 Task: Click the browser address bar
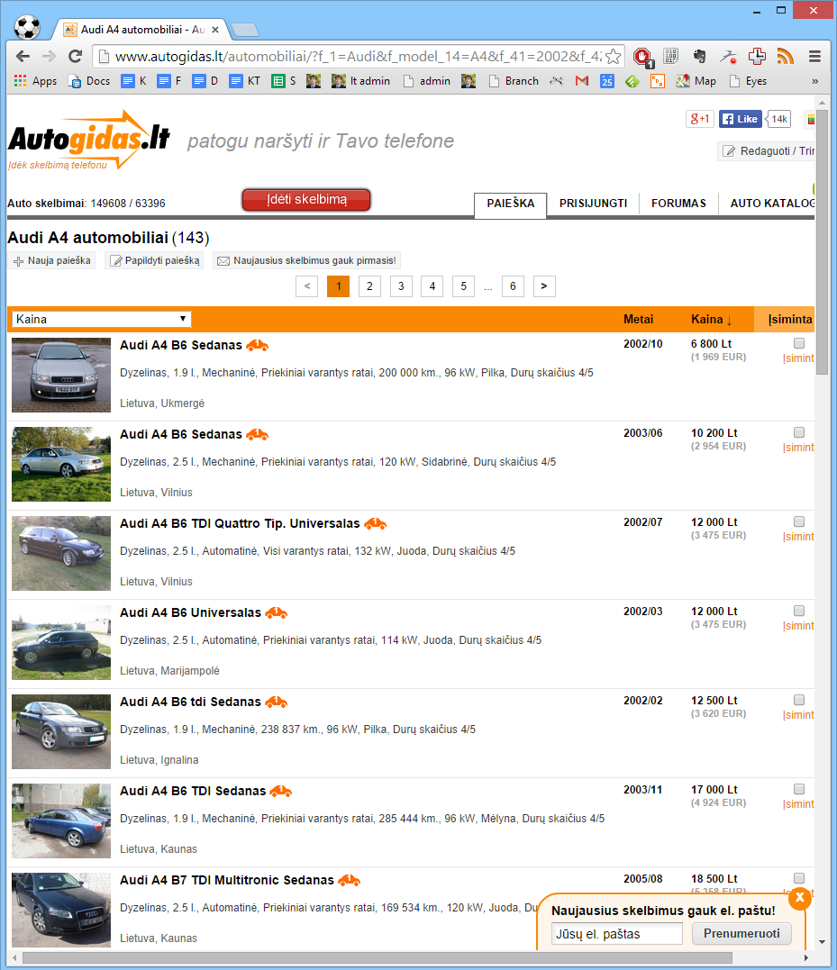[x=359, y=57]
